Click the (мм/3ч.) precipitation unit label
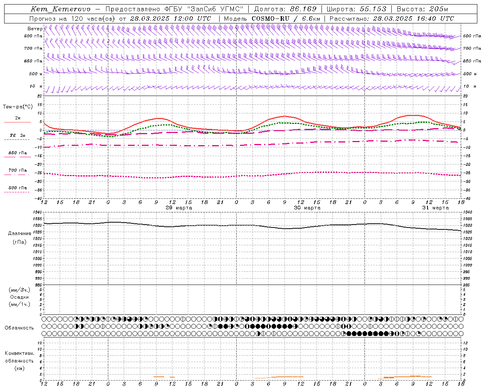Image resolution: width=483 pixels, height=387 pixels. (x=20, y=290)
